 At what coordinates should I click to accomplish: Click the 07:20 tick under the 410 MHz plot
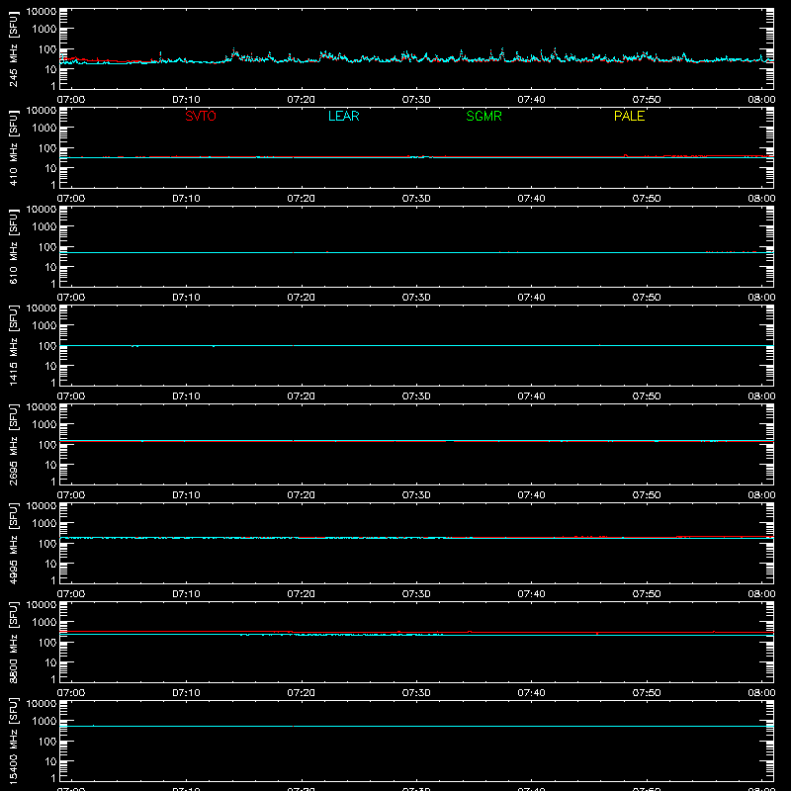[x=302, y=199]
